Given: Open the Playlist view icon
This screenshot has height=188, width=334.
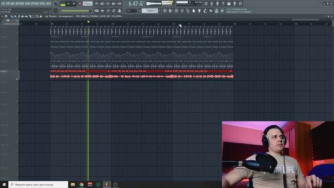Looking at the screenshot, I should click(165, 10).
